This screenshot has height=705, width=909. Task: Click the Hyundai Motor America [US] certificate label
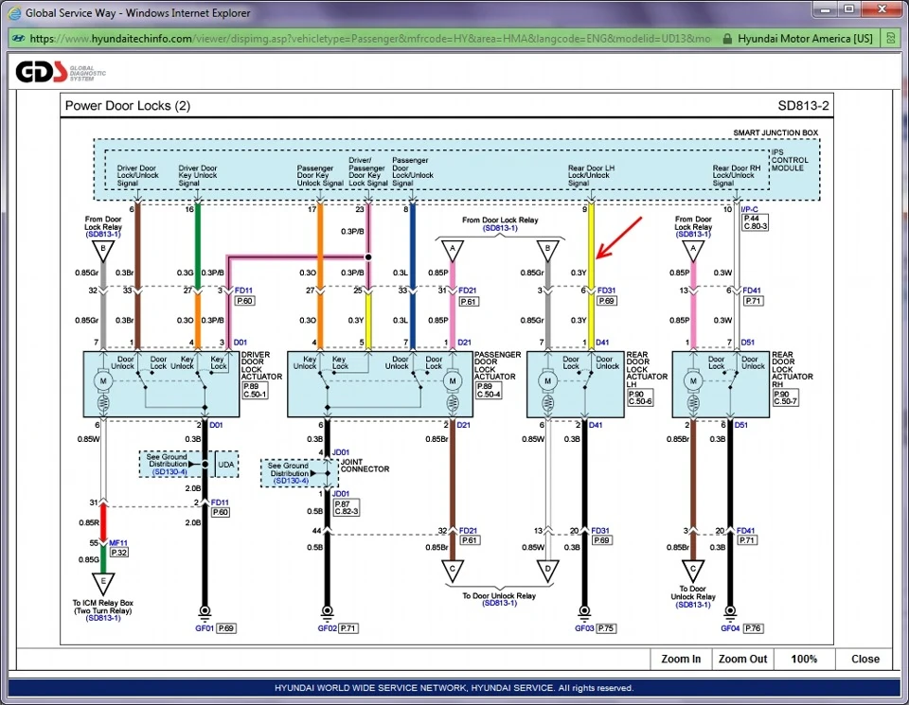point(805,39)
